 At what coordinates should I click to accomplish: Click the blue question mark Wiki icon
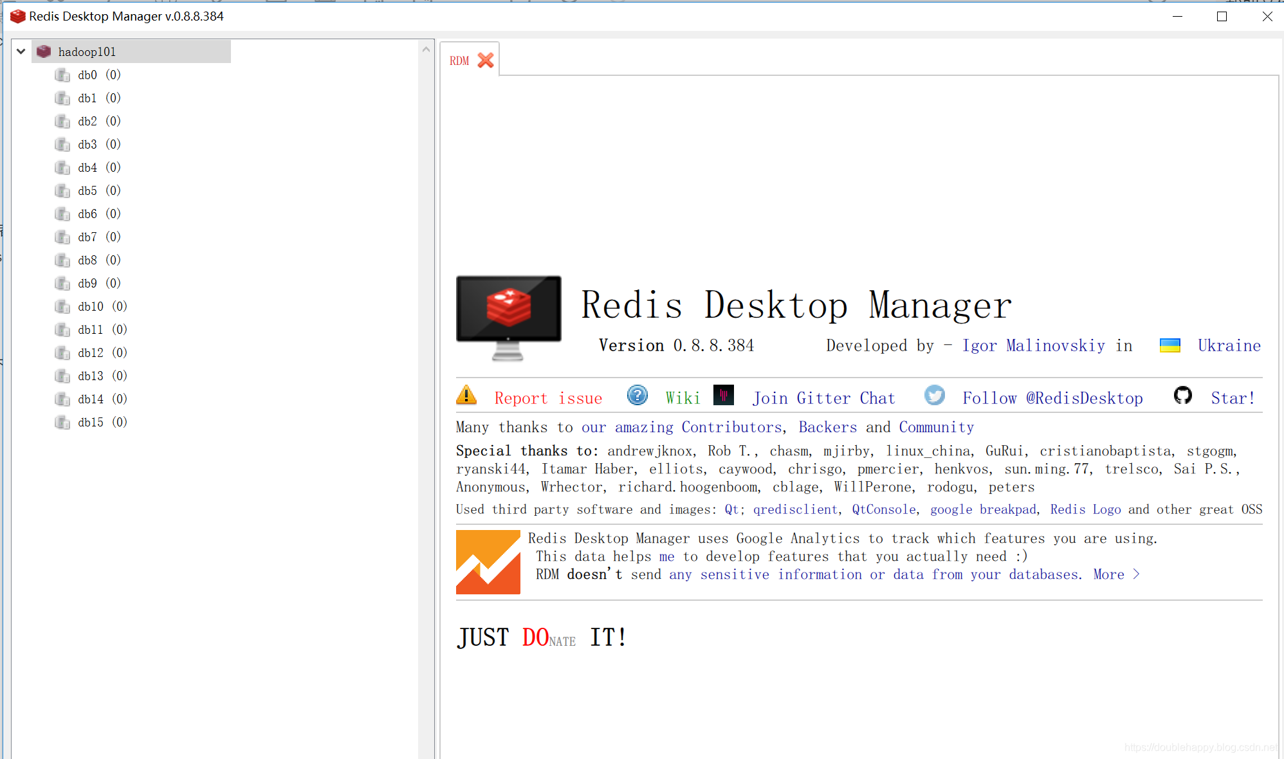(x=637, y=395)
